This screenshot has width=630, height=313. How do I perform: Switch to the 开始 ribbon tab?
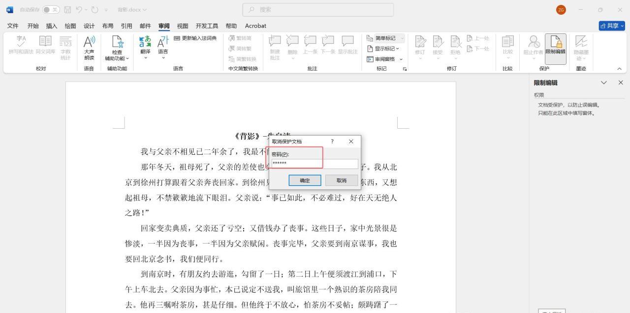tap(32, 26)
